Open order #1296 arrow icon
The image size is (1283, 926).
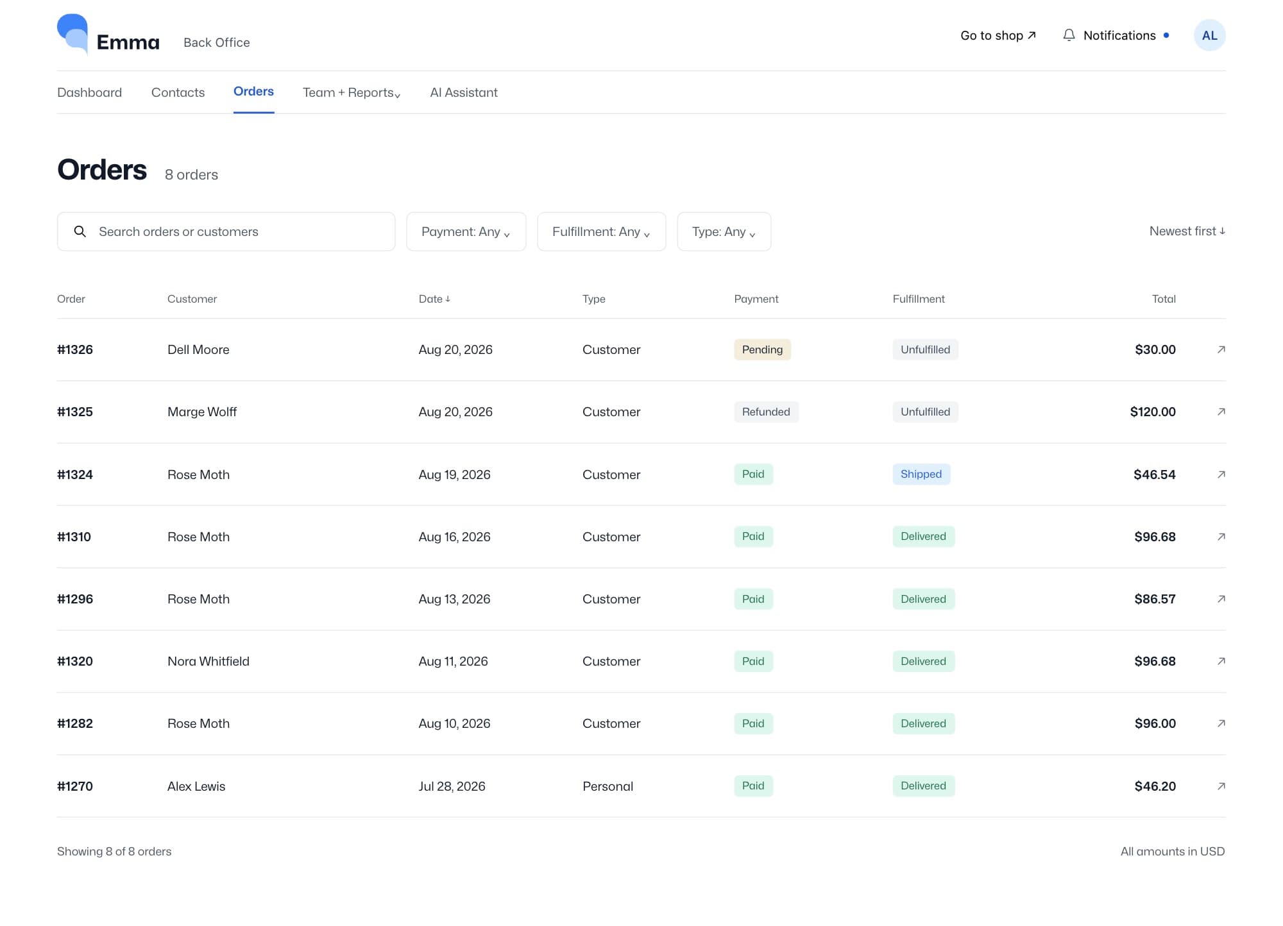point(1221,599)
